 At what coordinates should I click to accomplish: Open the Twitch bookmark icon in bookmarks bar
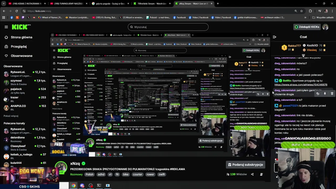pos(23,18)
